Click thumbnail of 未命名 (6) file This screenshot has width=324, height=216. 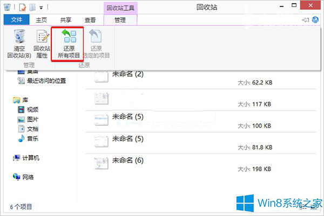[102, 163]
